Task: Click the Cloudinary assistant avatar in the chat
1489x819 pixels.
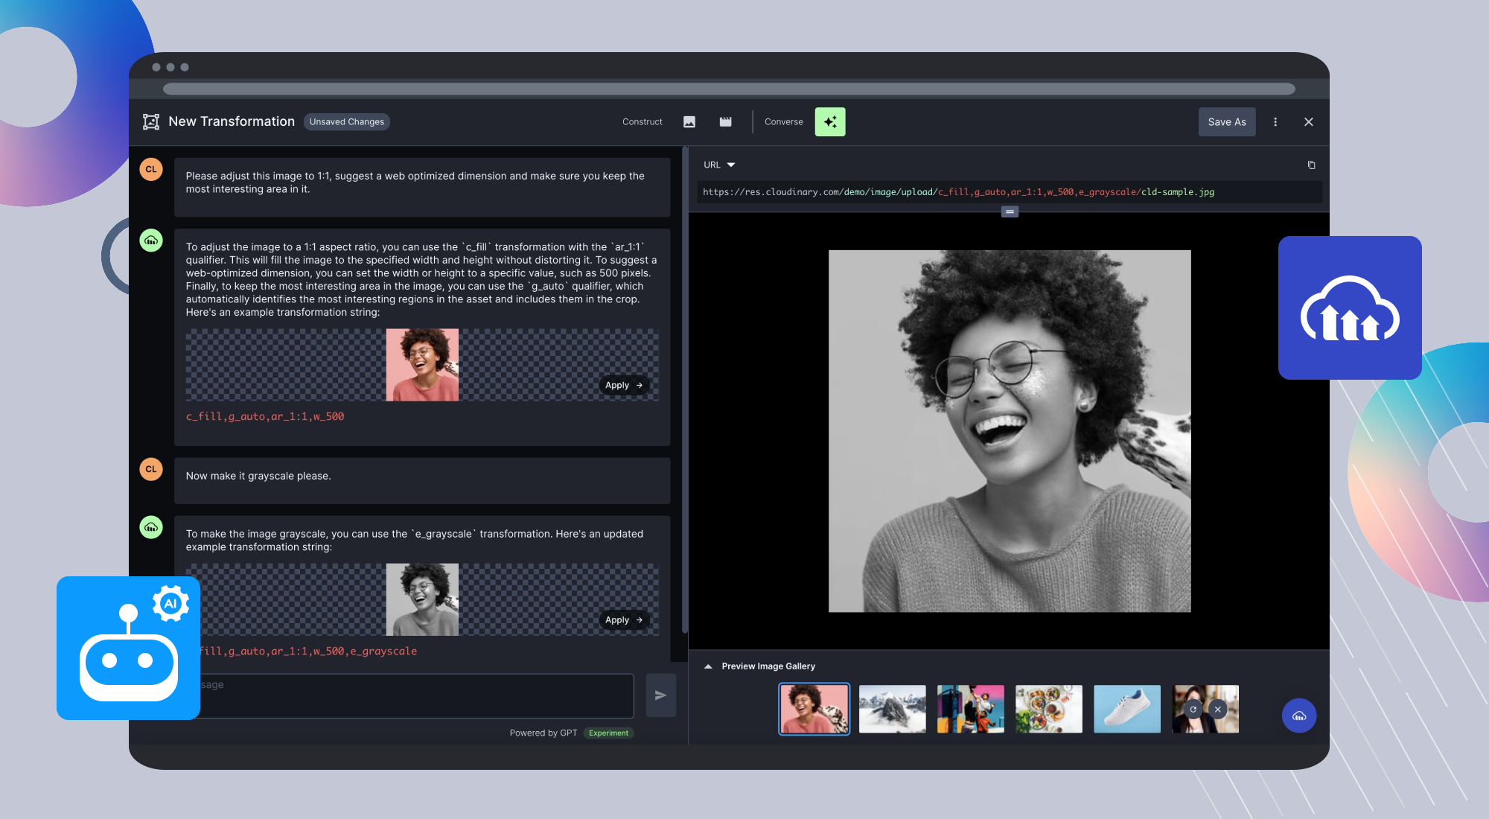Action: tap(151, 240)
